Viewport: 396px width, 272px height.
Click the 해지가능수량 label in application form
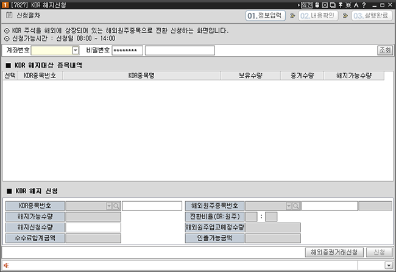tap(35, 217)
